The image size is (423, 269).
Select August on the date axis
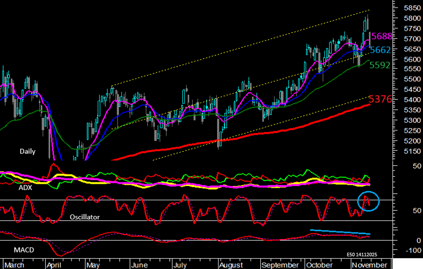pyautogui.click(x=231, y=265)
